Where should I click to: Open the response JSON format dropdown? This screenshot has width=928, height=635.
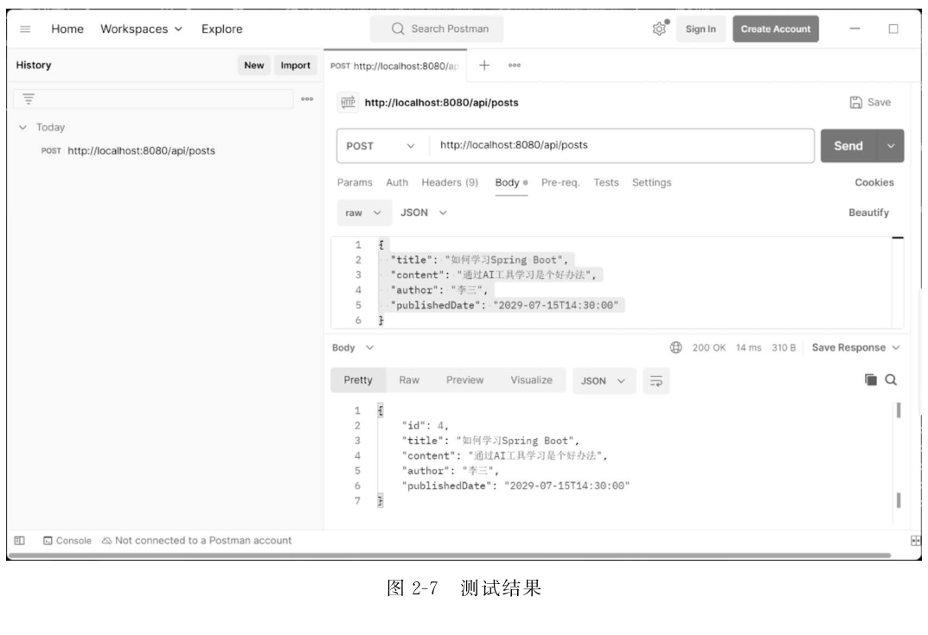click(x=604, y=381)
